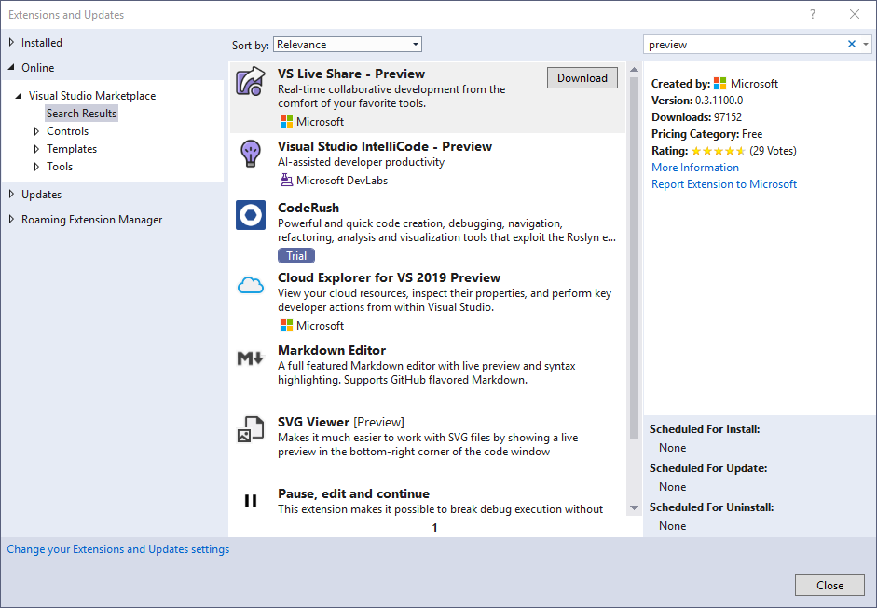
Task: Click the VS Live Share extension icon
Action: 250,81
